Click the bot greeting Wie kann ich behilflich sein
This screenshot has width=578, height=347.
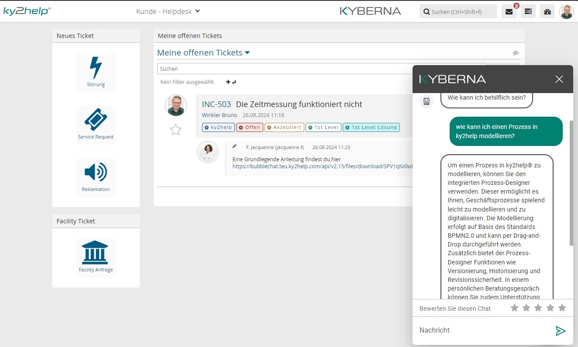pyautogui.click(x=487, y=97)
